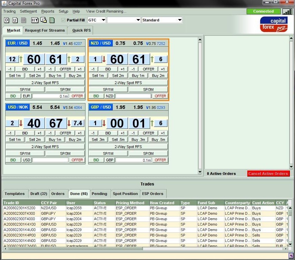The height and width of the screenshot is (260, 295).
Task: Open the Trading menu
Action: click(10, 11)
